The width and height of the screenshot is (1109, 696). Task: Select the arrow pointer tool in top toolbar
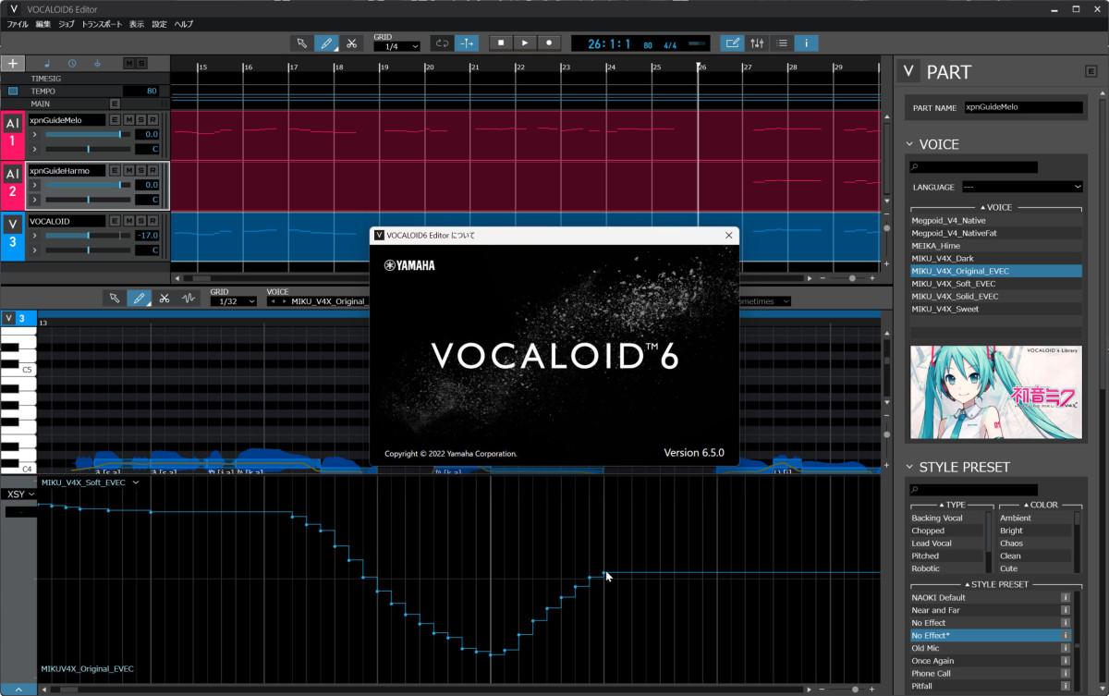coord(301,43)
